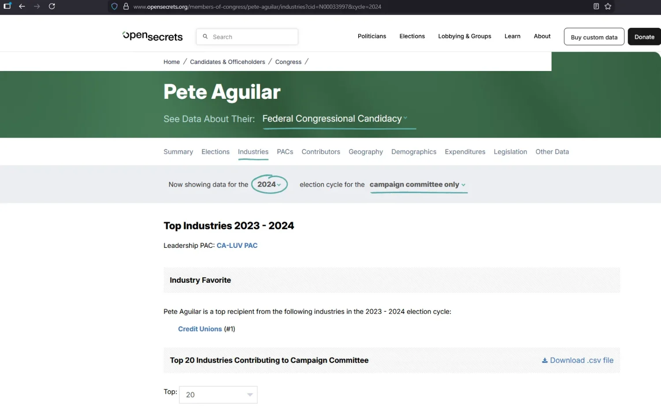The height and width of the screenshot is (411, 661).
Task: Click Download .csv file link
Action: [578, 360]
